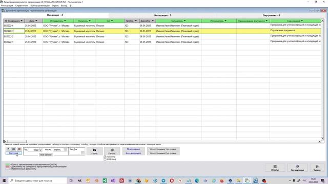Click the Фото входящего button

click(133, 153)
